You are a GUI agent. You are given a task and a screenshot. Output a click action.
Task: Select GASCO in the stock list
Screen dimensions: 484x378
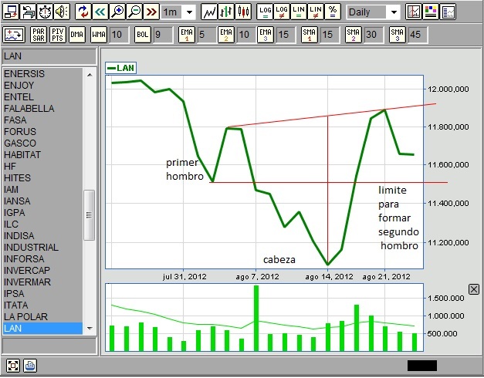coord(42,143)
